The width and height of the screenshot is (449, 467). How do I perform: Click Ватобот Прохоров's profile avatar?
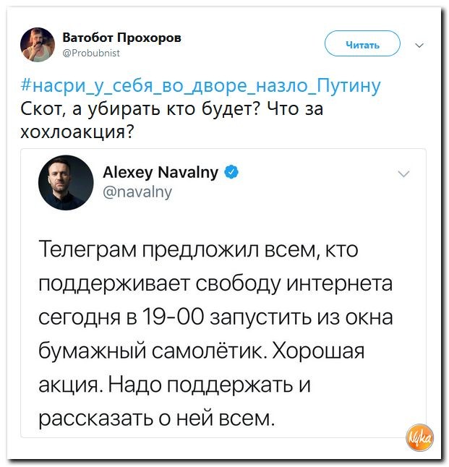(x=37, y=45)
